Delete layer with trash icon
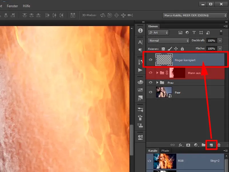 pyautogui.click(x=219, y=145)
